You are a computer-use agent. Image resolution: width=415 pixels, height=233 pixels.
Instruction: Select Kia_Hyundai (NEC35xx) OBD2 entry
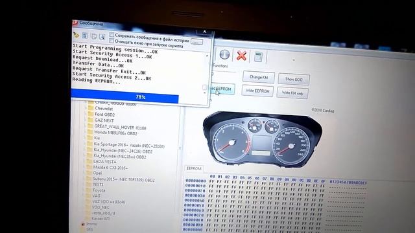[x=120, y=157]
